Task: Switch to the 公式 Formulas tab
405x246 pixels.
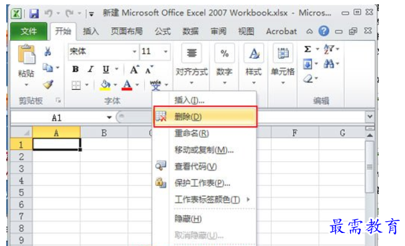Action: [163, 31]
